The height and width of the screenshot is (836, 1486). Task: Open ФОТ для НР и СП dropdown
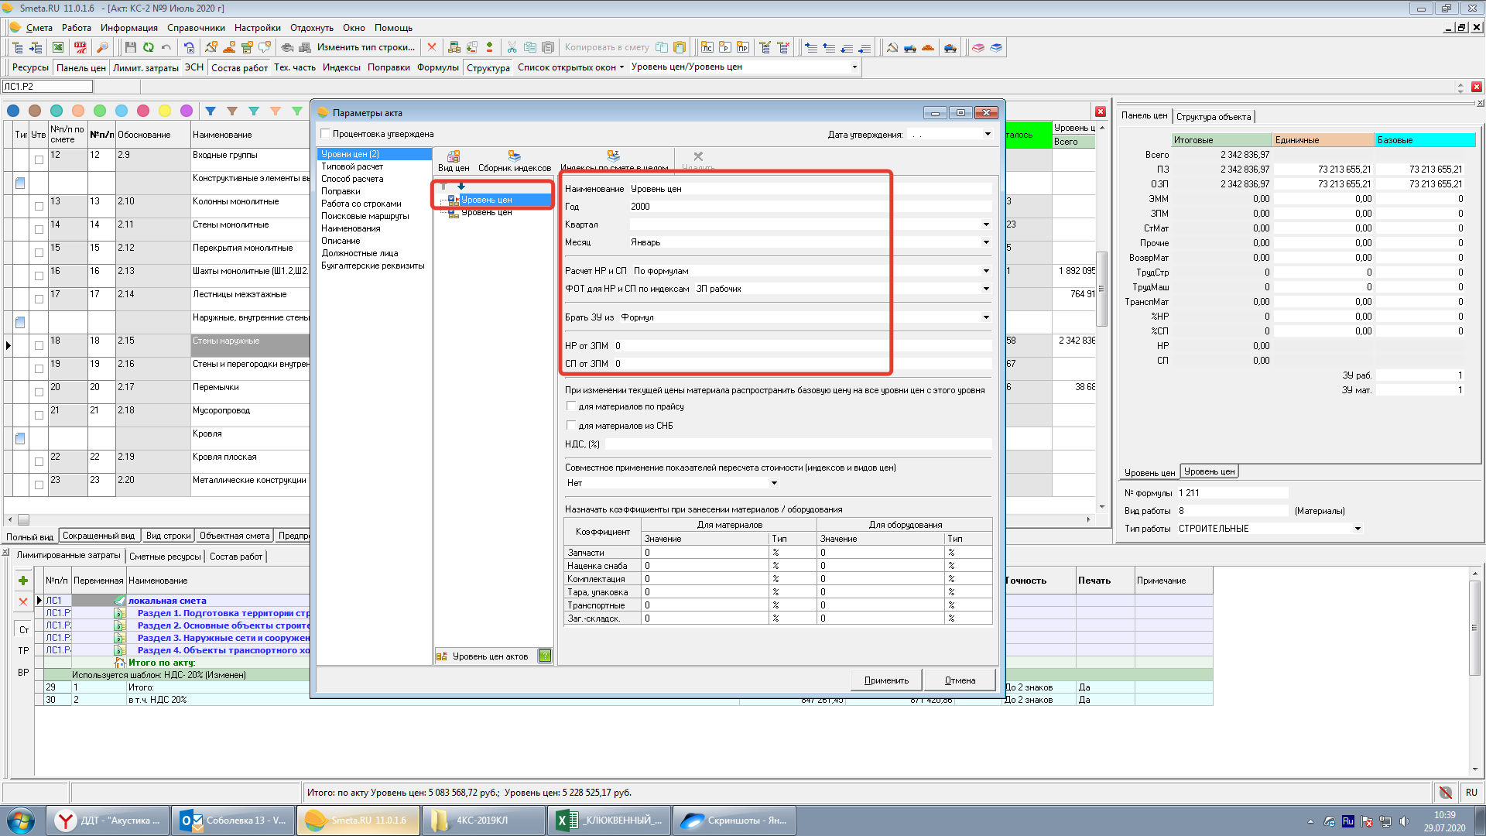(x=986, y=289)
